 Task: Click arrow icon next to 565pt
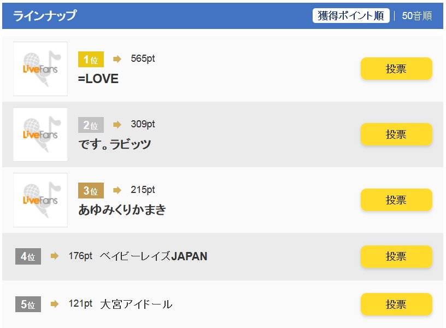[x=117, y=59]
